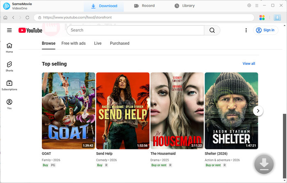Click Buy or rent under Shelter
The height and width of the screenshot is (183, 287).
[x=213, y=165]
